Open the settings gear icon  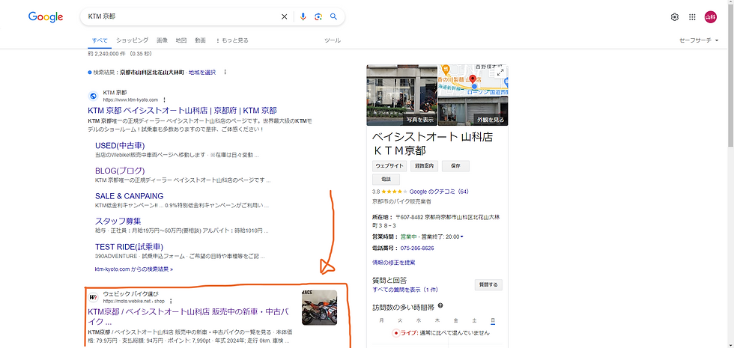[675, 17]
